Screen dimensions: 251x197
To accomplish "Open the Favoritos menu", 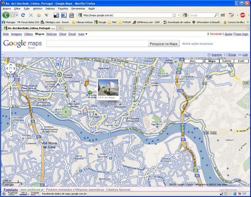I will pyautogui.click(x=63, y=8).
